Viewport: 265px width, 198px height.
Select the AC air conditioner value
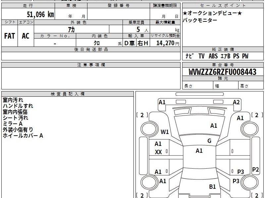(x=26, y=36)
